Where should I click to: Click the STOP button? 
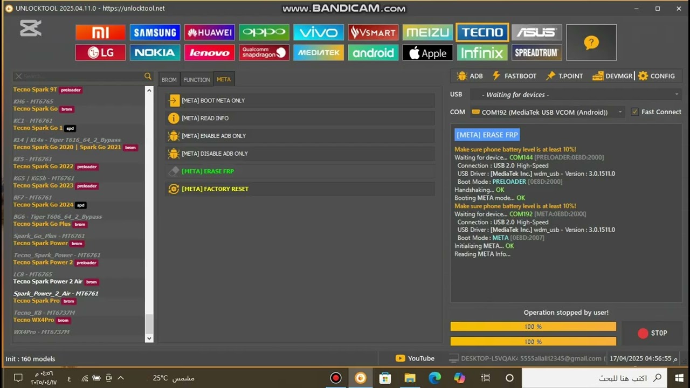tap(652, 333)
